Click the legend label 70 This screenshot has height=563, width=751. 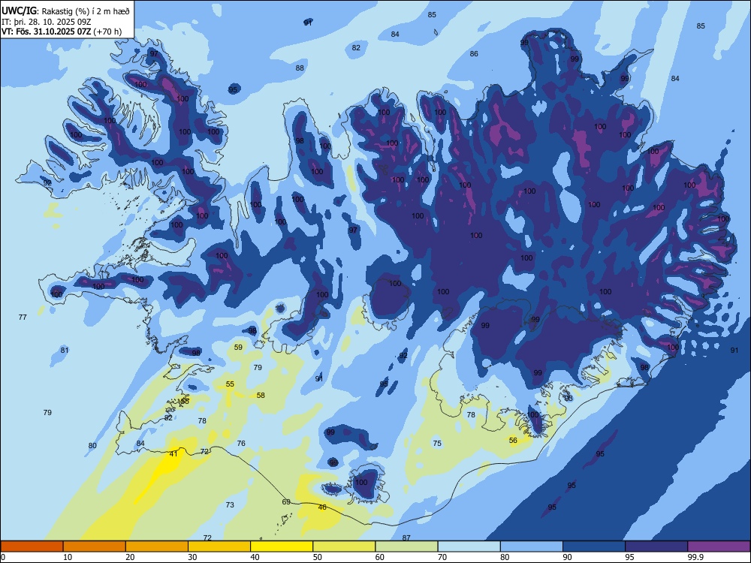442,557
